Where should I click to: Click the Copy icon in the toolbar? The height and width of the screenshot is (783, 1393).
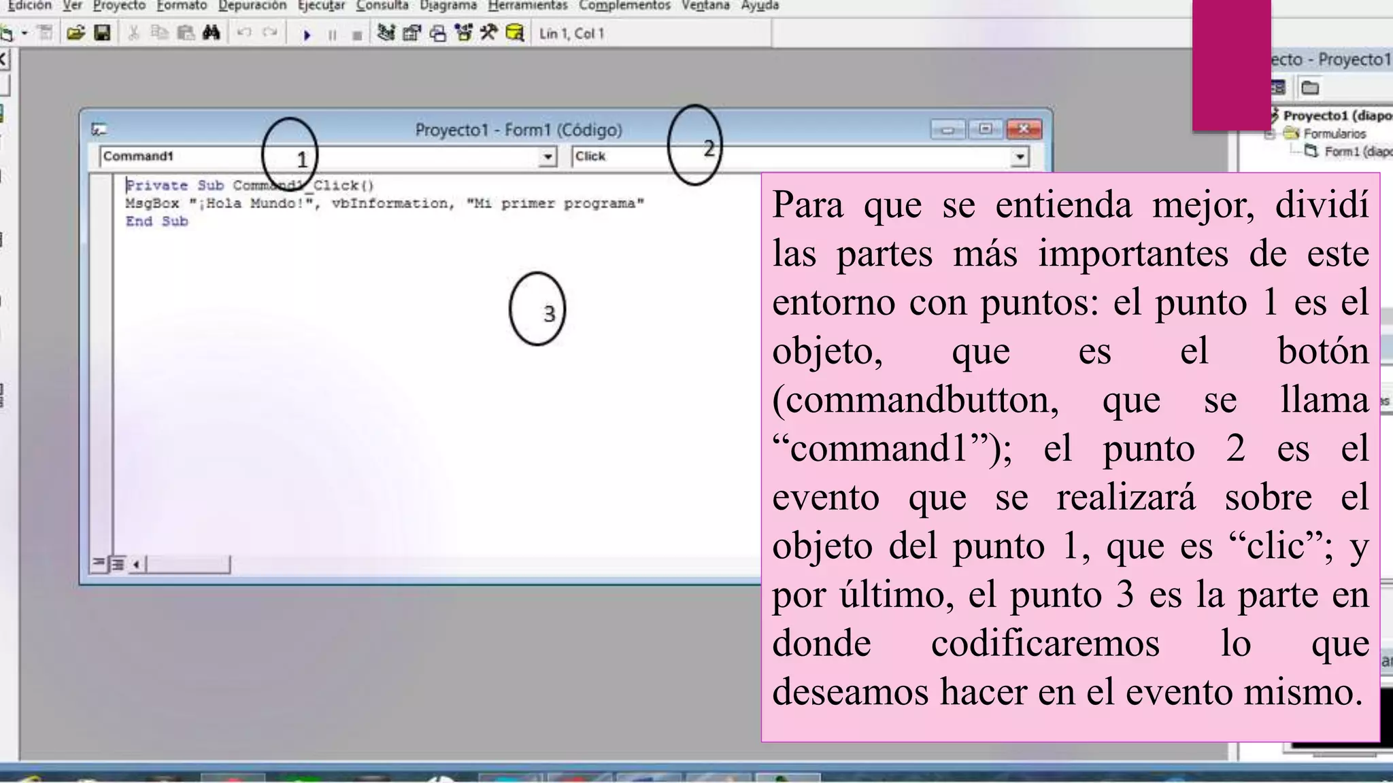159,33
